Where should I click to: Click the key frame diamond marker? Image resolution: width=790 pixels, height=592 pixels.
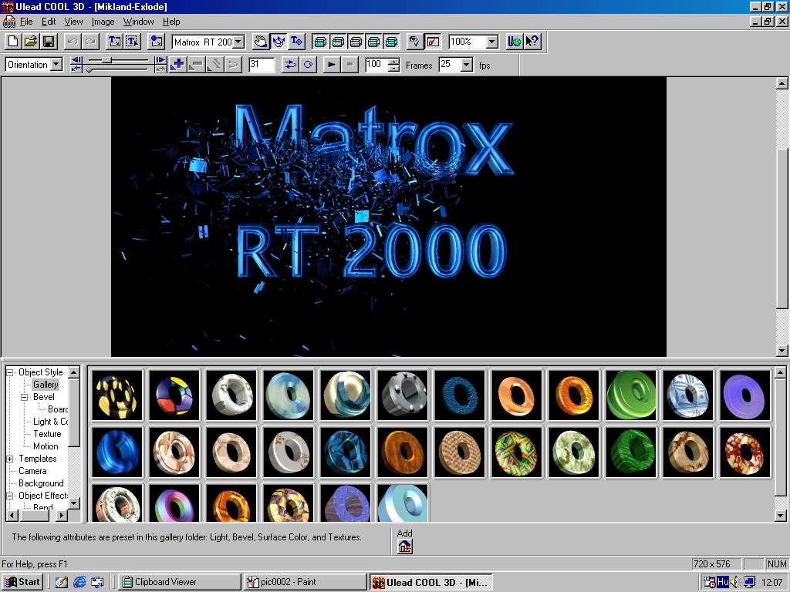pos(89,70)
